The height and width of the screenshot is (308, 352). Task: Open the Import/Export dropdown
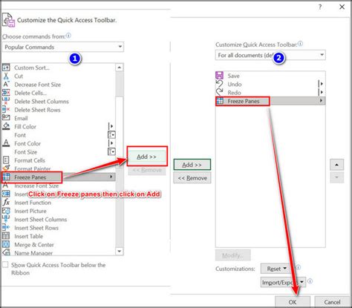click(x=283, y=282)
